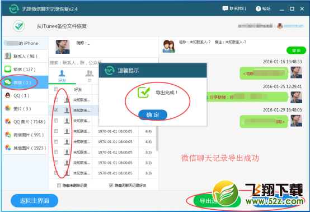Click the person icon on the selected contact row
Image resolution: width=310 pixels, height=212 pixels.
coord(67,110)
